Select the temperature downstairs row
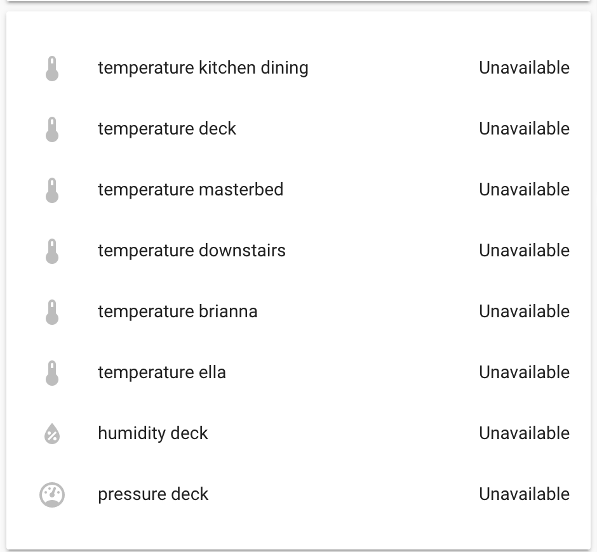 point(191,251)
